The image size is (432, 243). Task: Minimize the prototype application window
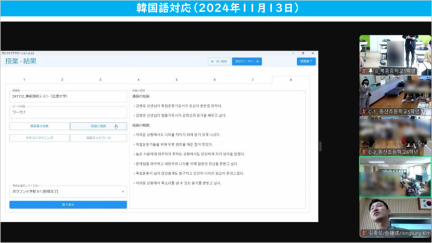coord(294,53)
